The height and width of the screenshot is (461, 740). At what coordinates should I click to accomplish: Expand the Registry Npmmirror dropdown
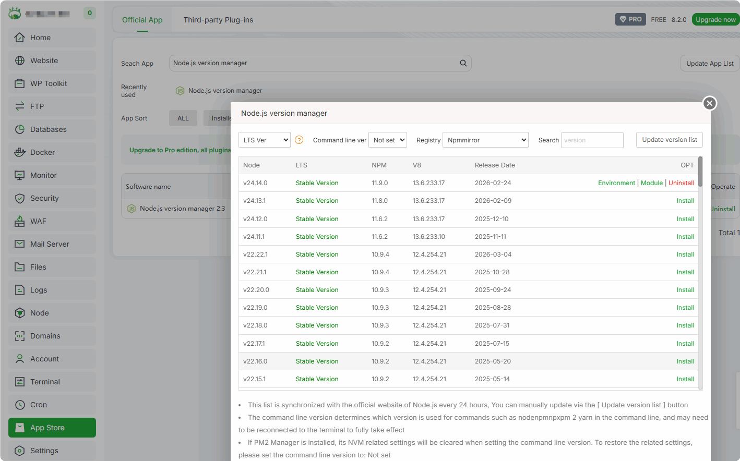(485, 140)
